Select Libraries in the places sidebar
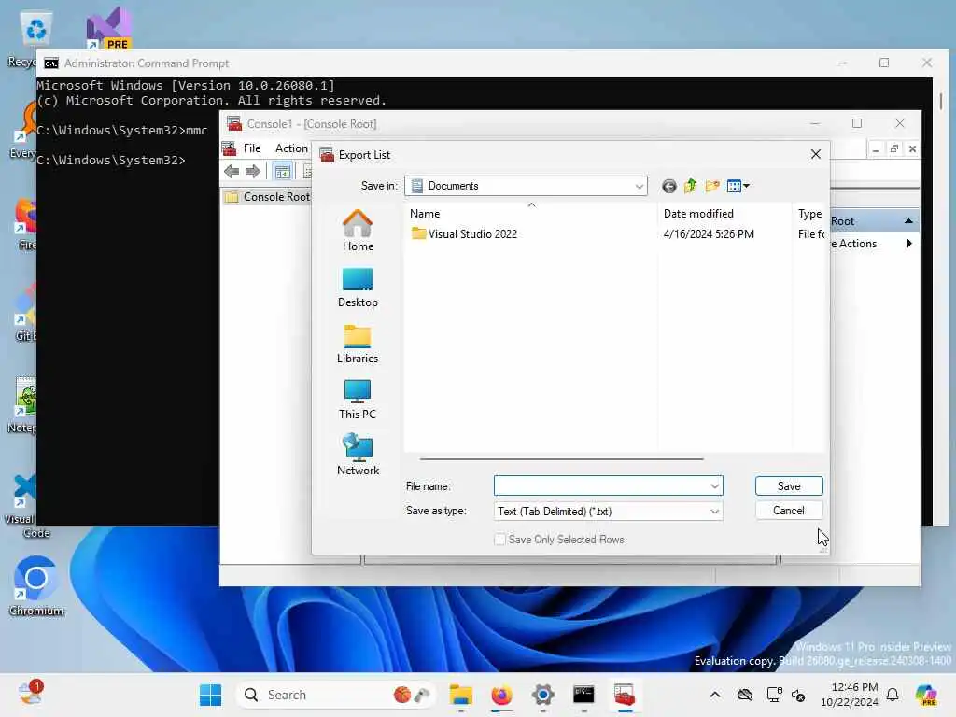Image resolution: width=956 pixels, height=717 pixels. point(358,344)
